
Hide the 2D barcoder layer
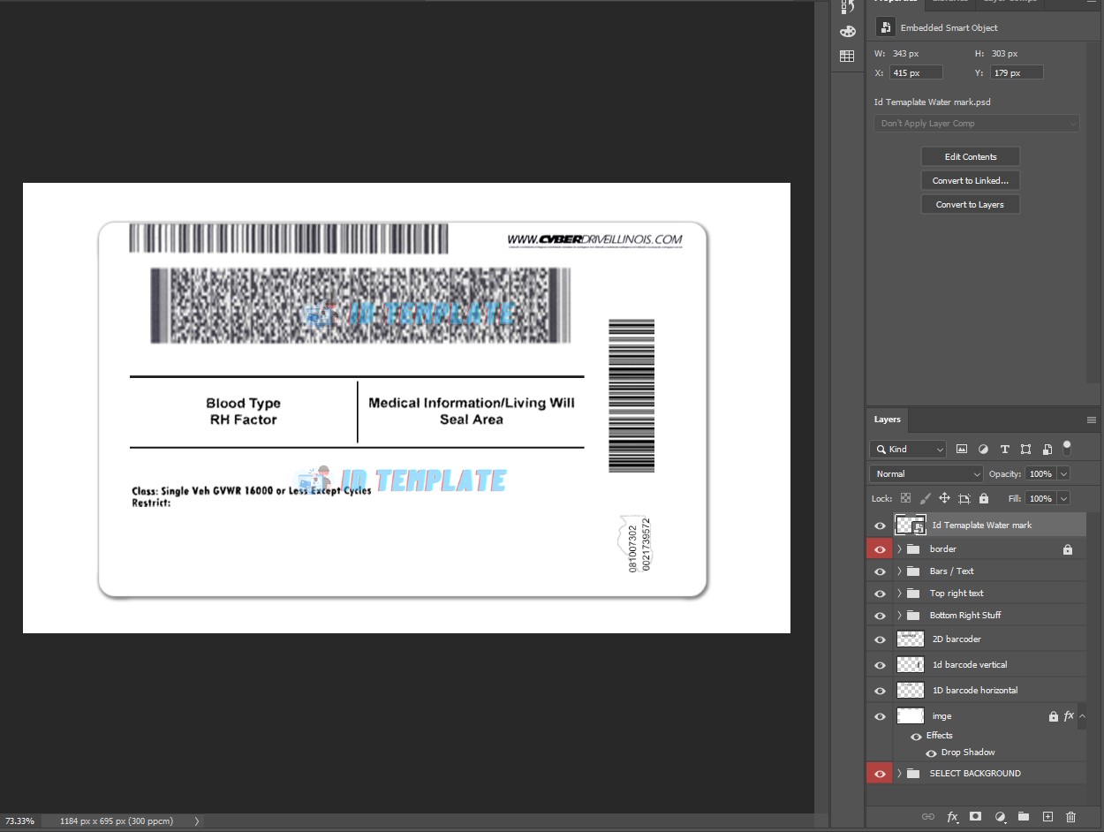[x=880, y=639]
